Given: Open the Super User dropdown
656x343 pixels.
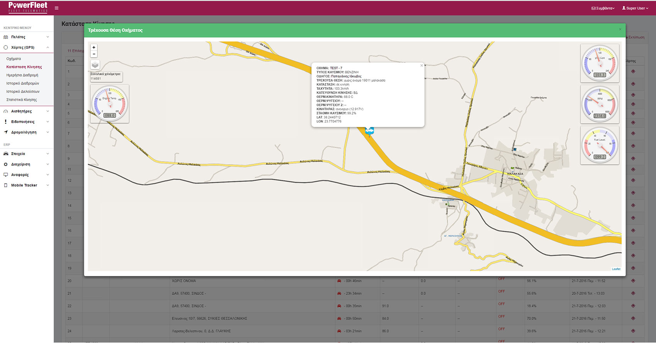Looking at the screenshot, I should click(635, 8).
